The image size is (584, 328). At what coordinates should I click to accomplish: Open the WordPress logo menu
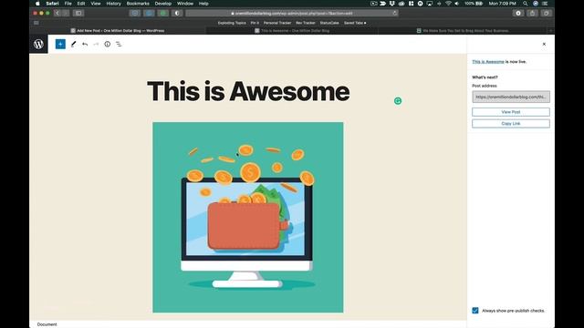pos(38,44)
